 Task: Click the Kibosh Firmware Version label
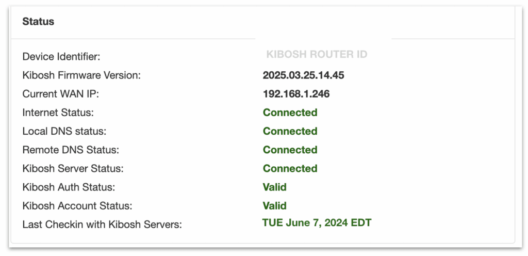(81, 75)
